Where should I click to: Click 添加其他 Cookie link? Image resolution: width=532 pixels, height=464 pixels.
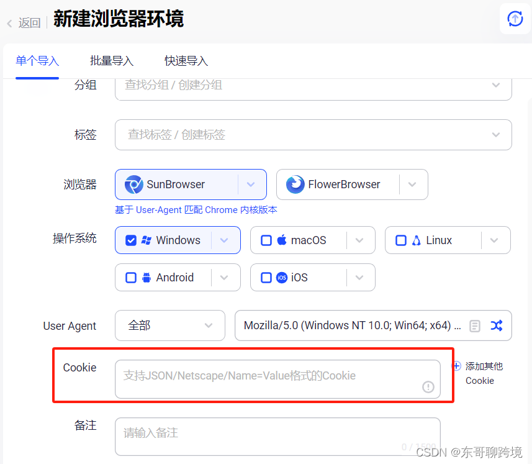(x=484, y=373)
